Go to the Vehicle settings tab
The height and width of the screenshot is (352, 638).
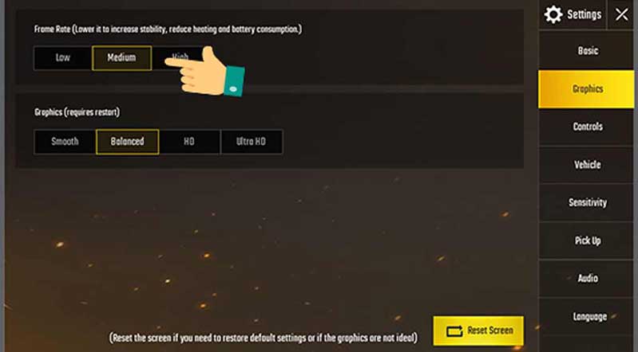[x=586, y=165]
